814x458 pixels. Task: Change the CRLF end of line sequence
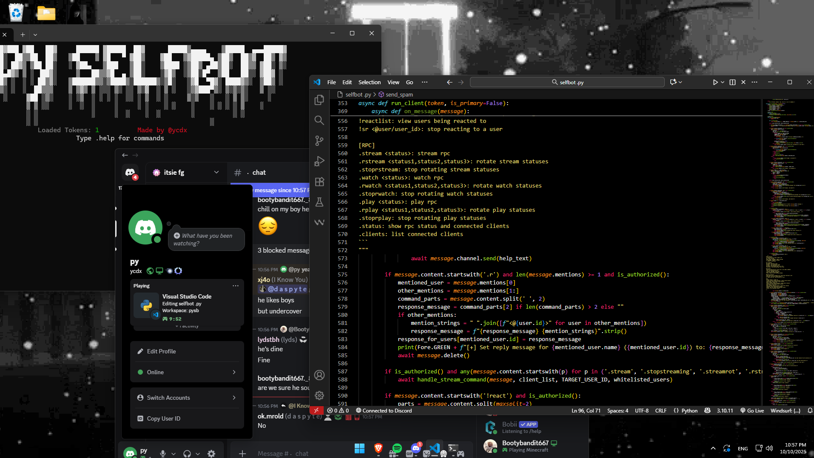coord(660,411)
